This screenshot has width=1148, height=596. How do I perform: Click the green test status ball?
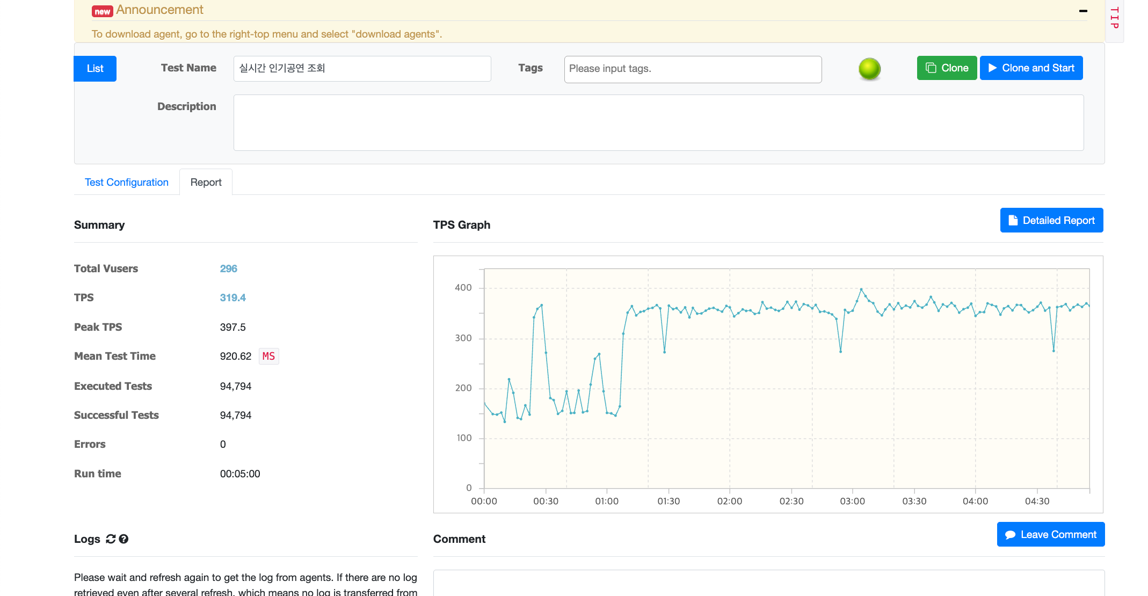(x=869, y=69)
